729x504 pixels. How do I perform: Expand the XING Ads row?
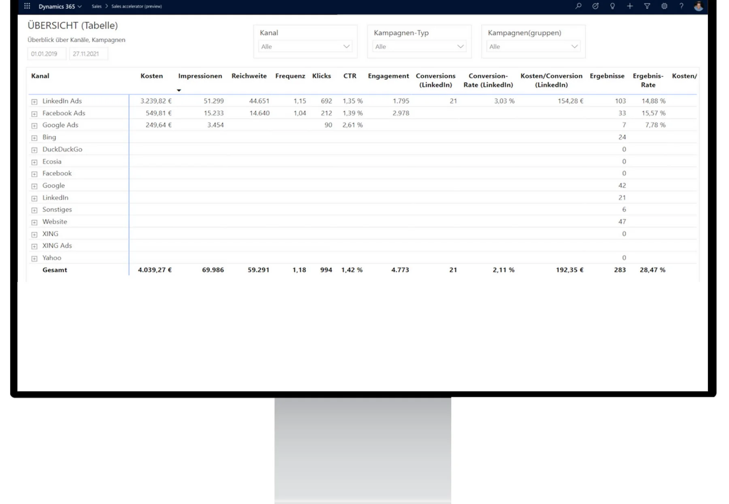click(34, 246)
